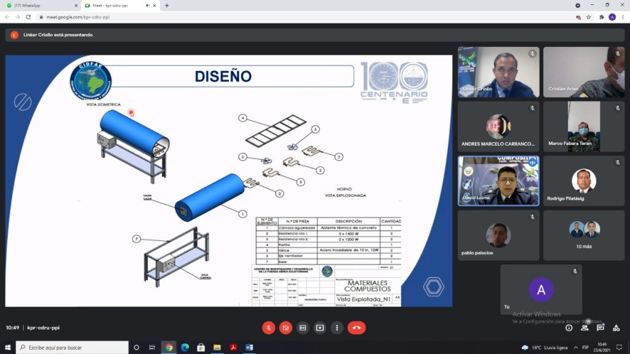
Task: Select Rodrigo Pilatásig participant tile
Action: click(x=584, y=181)
